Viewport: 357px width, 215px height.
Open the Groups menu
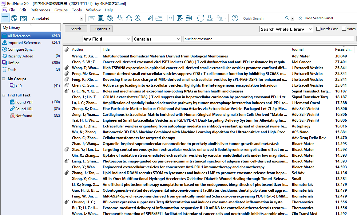click(61, 10)
